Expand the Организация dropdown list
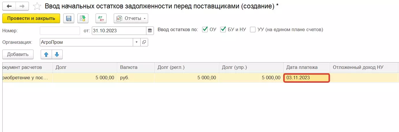Viewport: 399px width, 132px height. [x=137, y=42]
